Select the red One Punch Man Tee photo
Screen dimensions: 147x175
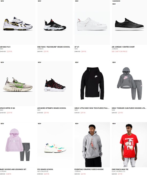coord(129,145)
